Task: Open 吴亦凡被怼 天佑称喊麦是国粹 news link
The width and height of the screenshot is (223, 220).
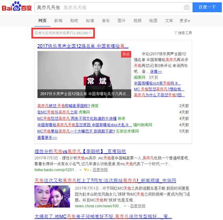Action: tap(64, 106)
